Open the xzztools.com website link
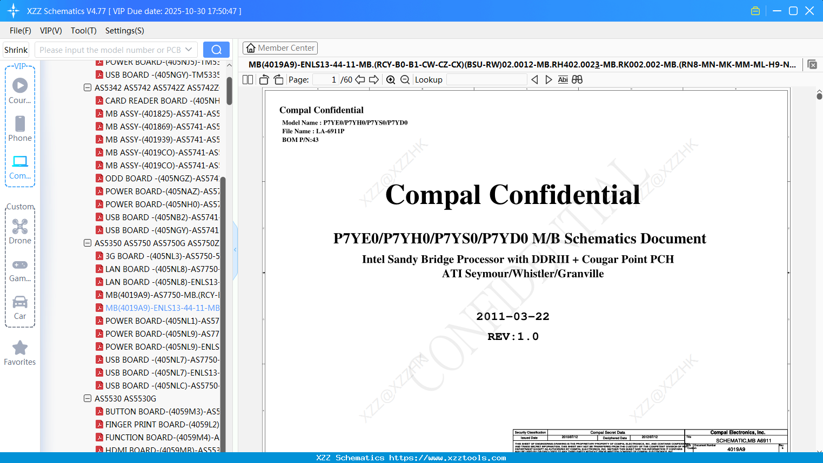 coord(447,458)
